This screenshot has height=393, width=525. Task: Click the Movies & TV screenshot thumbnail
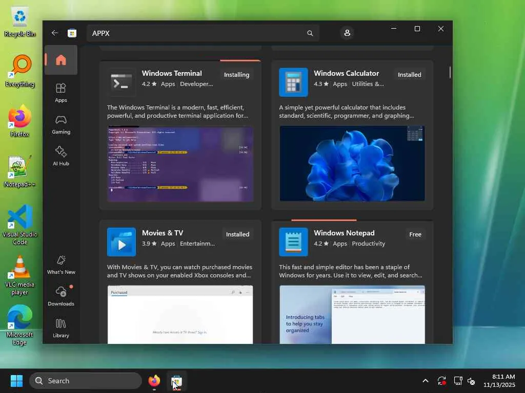click(x=180, y=315)
